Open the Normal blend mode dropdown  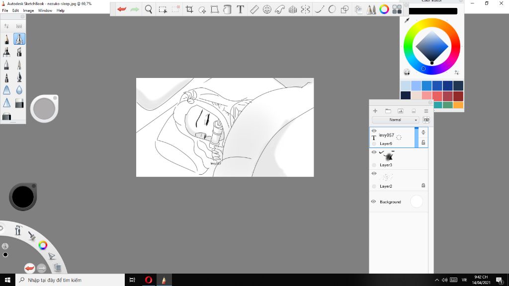(x=396, y=120)
